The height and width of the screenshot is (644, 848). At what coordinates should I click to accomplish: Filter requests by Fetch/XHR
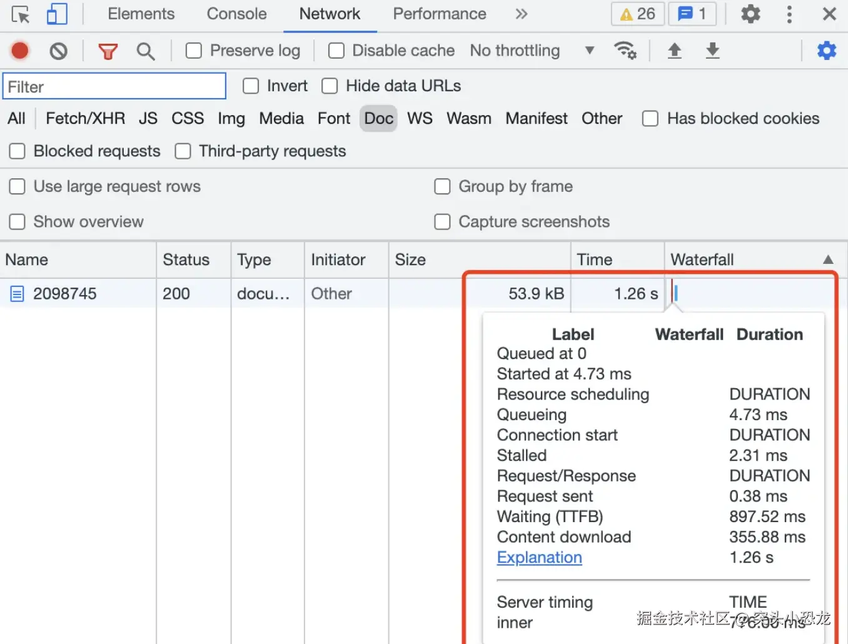coord(85,118)
